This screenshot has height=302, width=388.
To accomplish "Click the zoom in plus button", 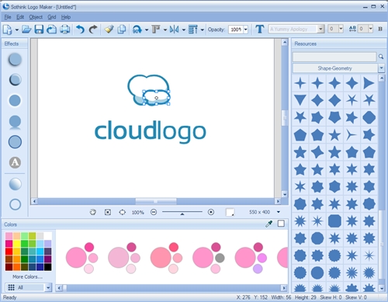I will click(x=211, y=212).
